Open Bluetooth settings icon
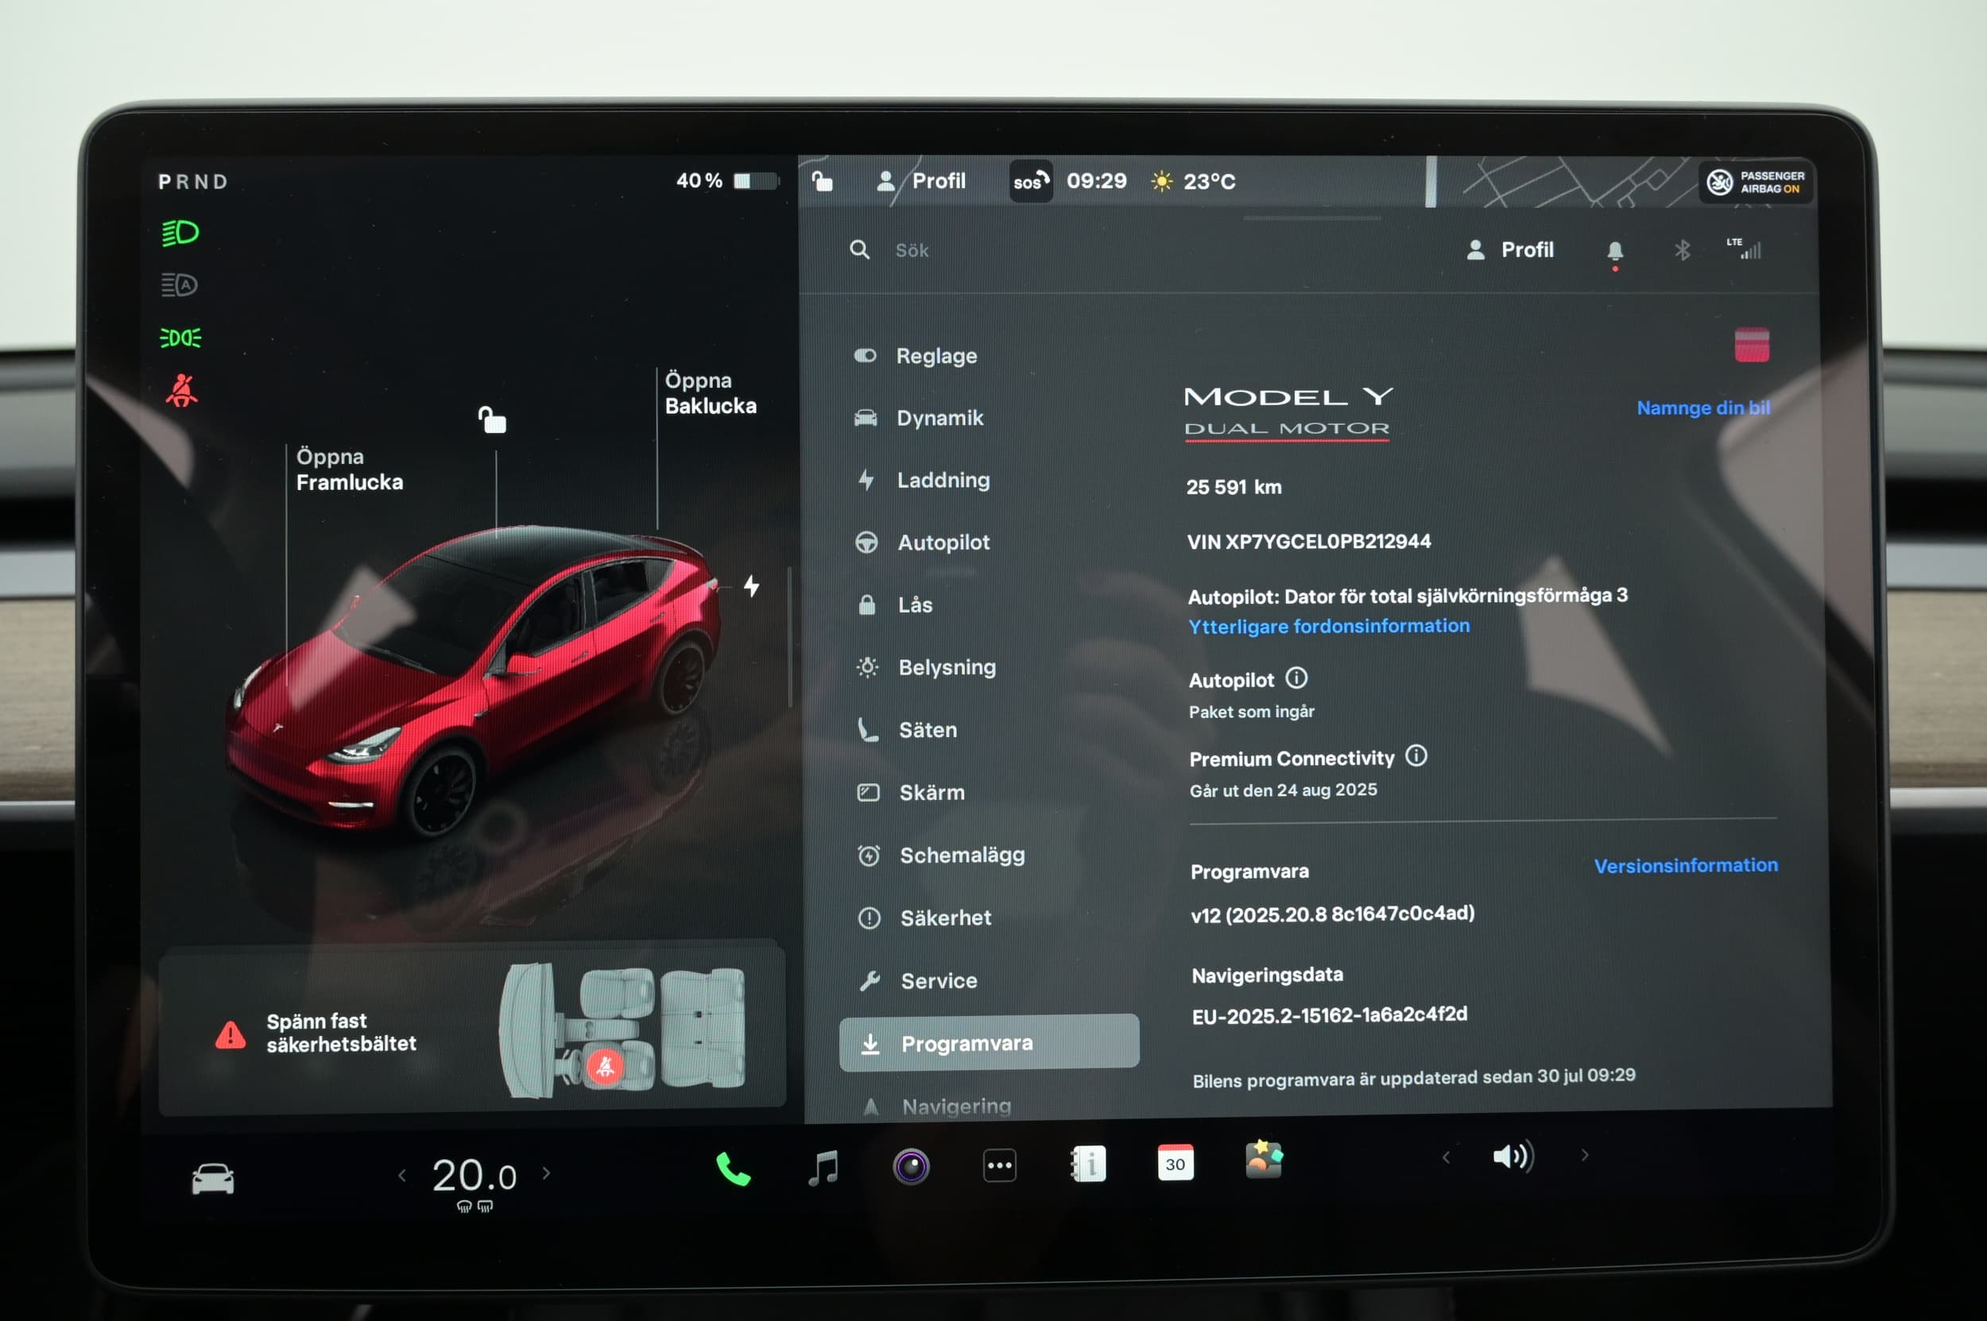 [x=1682, y=250]
